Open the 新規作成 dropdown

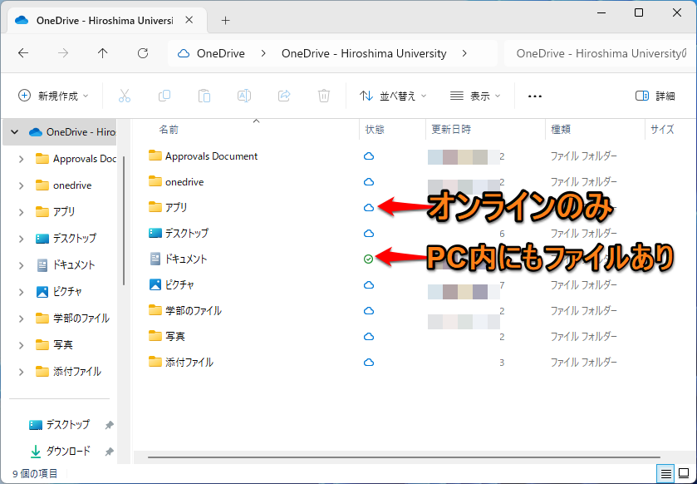54,96
